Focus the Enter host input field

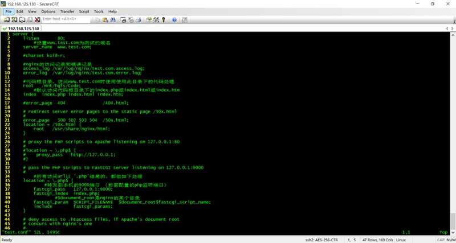tap(66, 19)
